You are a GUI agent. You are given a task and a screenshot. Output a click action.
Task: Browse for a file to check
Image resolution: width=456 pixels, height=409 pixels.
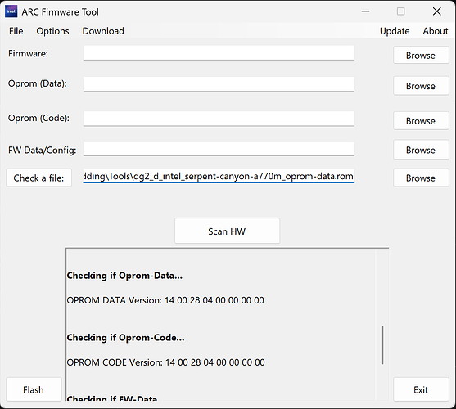point(421,178)
